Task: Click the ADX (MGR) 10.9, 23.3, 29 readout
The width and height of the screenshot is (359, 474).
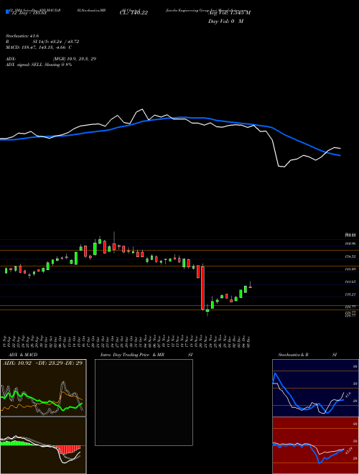Action: [x=51, y=59]
